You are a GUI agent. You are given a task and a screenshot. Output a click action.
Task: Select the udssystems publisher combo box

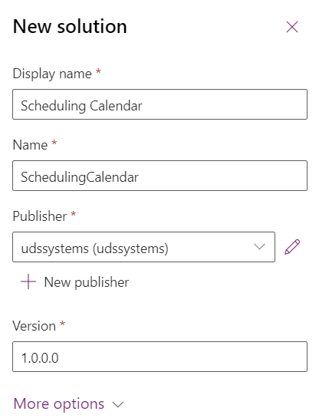point(143,247)
